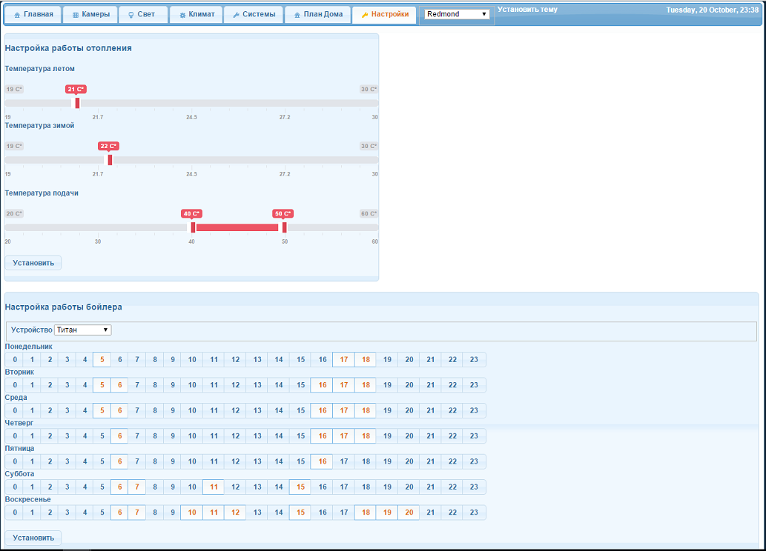Screen dimensions: 766x551
Task: Disable hour 11 in the Суббота row
Action: point(214,487)
